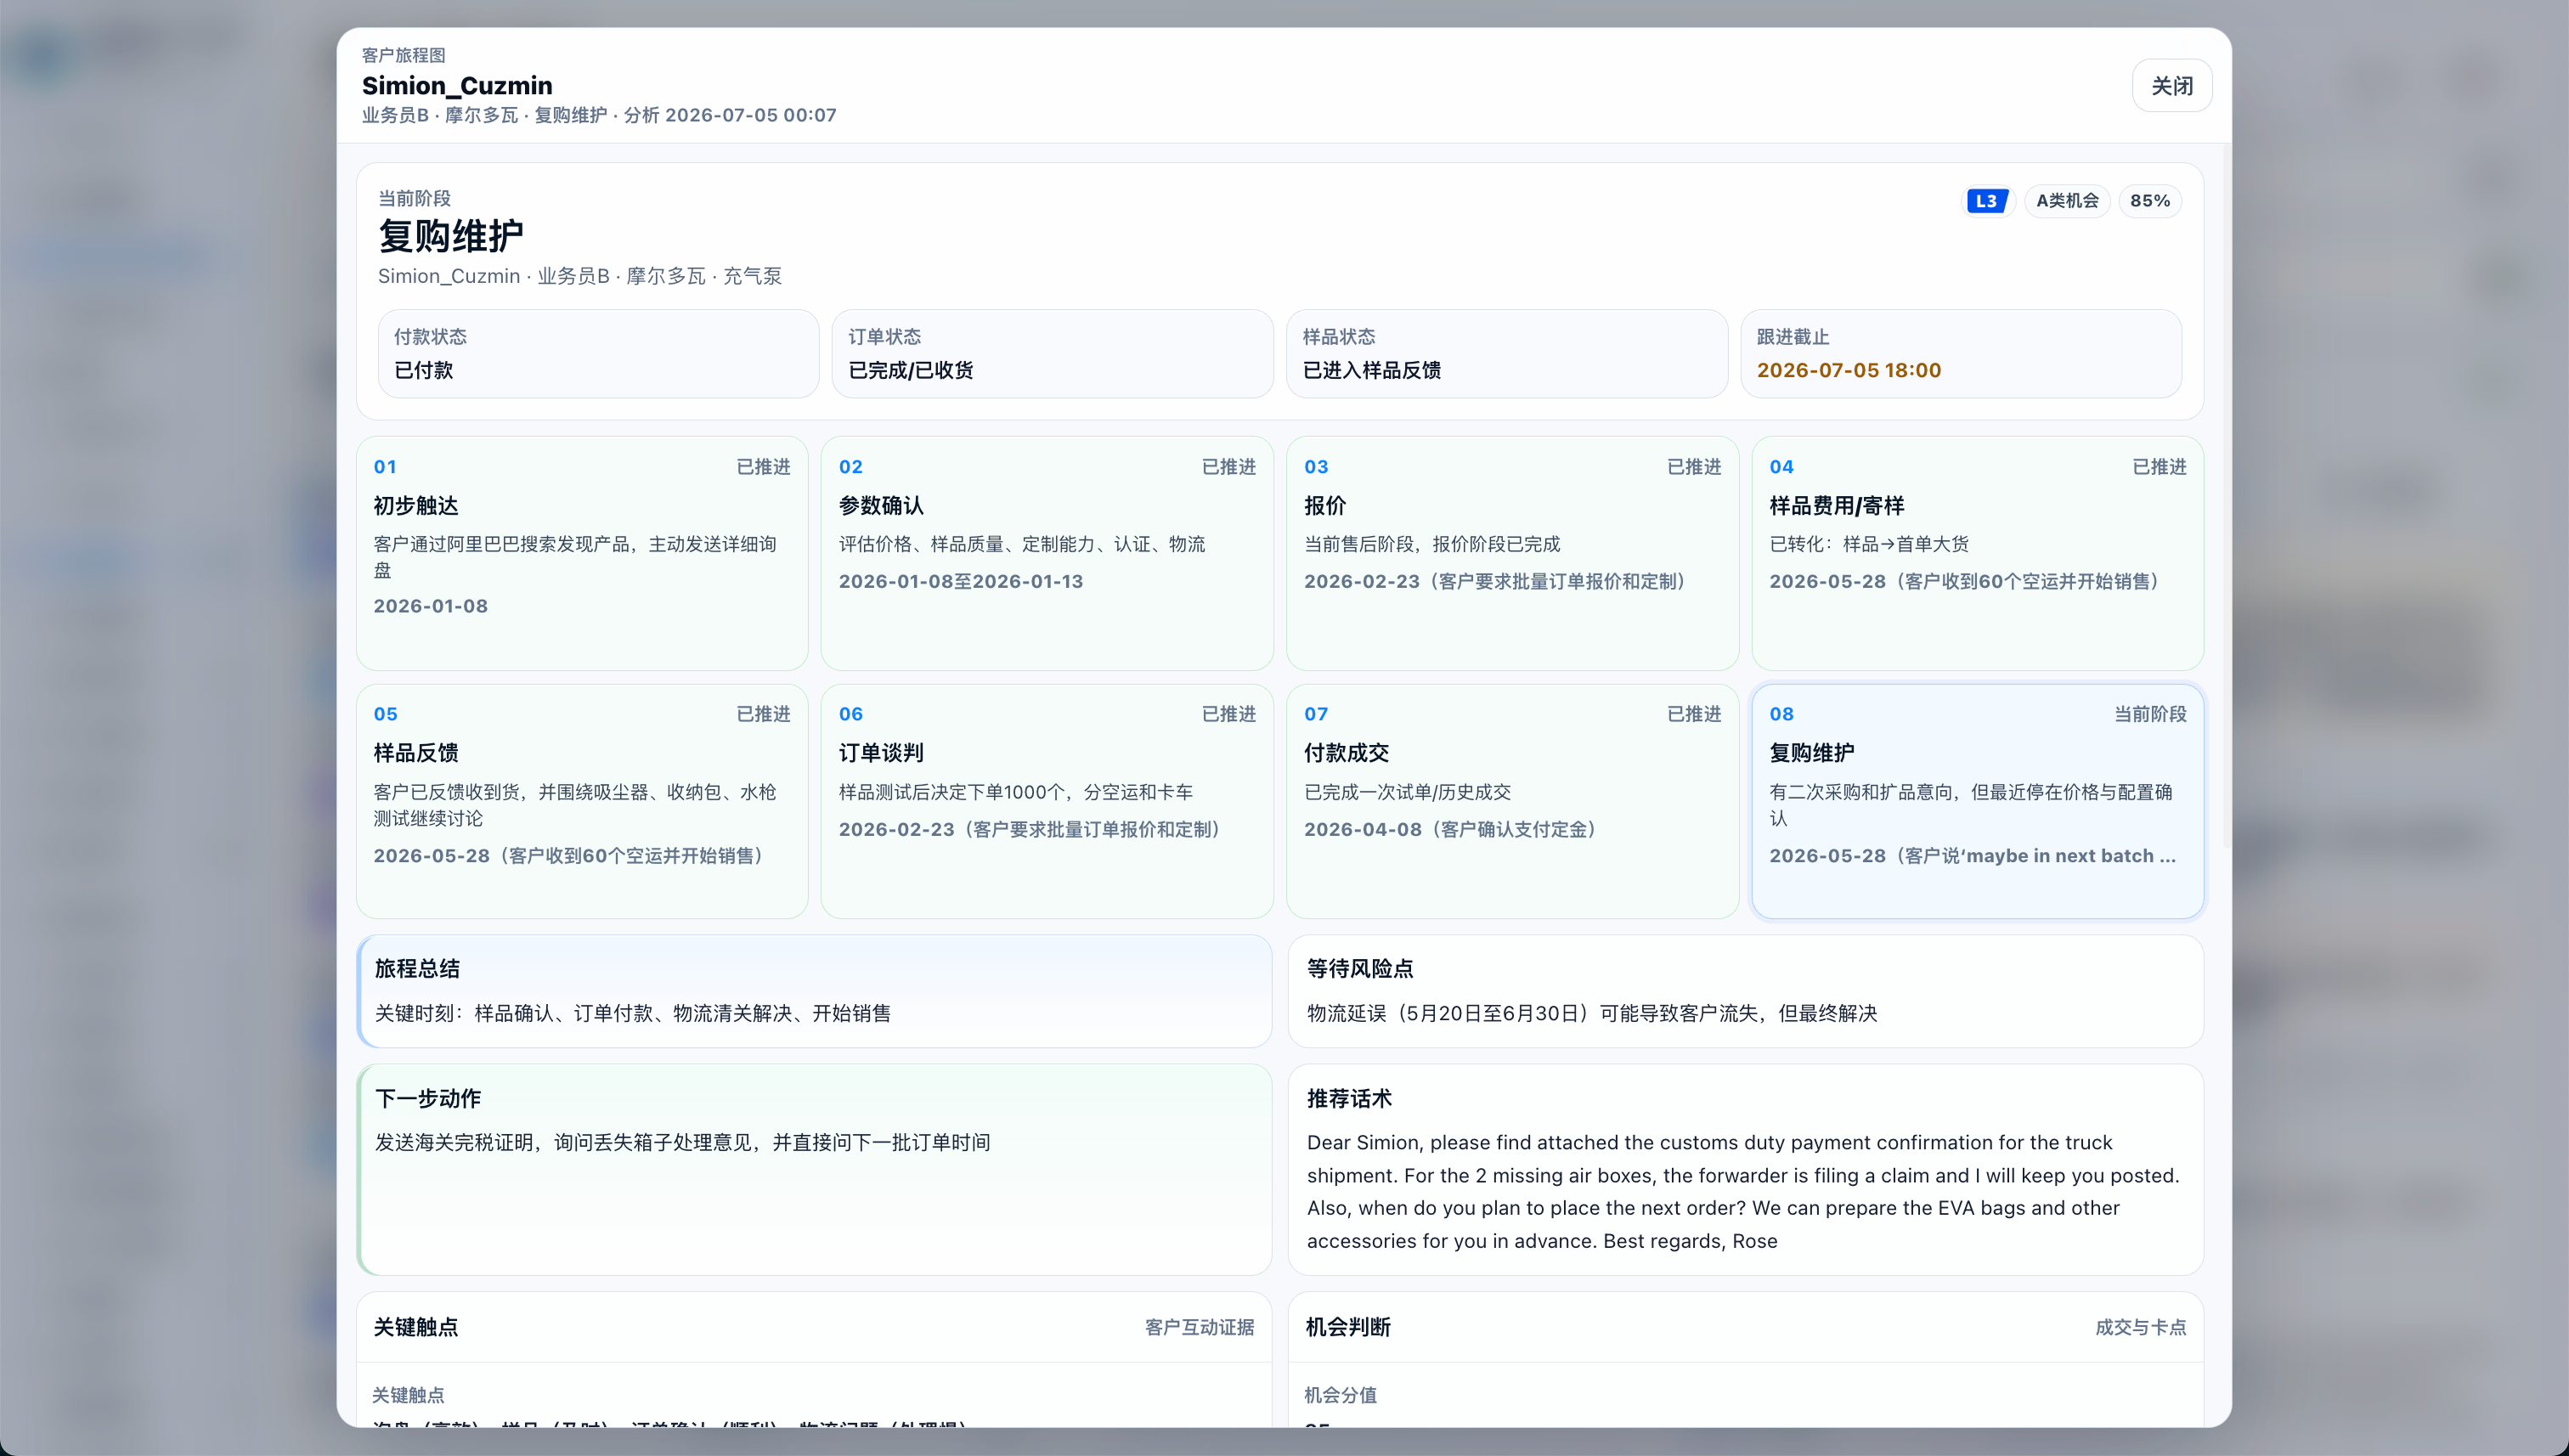Click the recommended script text starting Dear Simion
This screenshot has width=2569, height=1456.
[x=1743, y=1191]
